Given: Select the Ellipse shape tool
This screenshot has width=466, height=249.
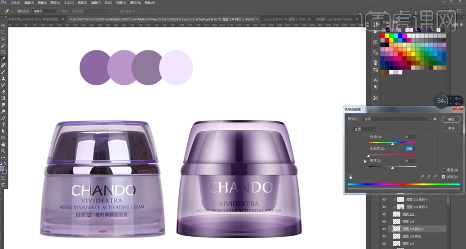Looking at the screenshot, I should click(3, 137).
